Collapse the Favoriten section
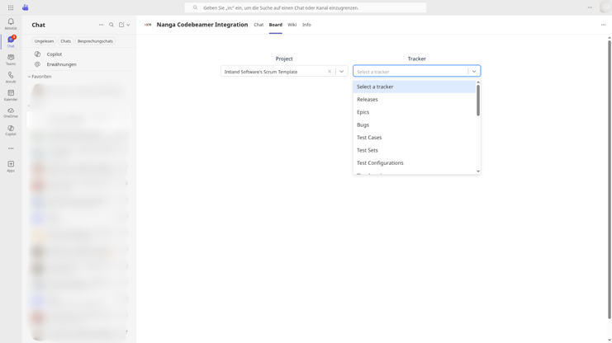612x343 pixels. 30,77
